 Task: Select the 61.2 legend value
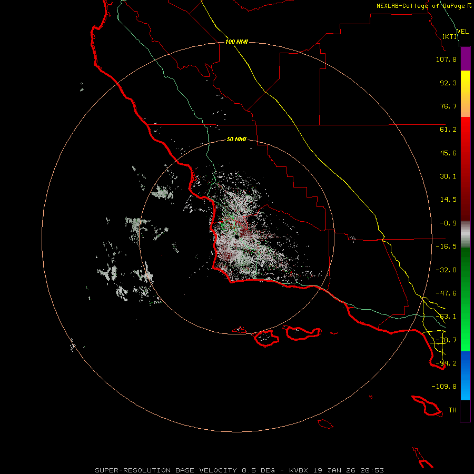[448, 130]
